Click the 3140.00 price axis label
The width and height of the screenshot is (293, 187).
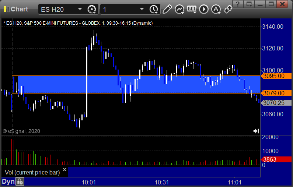(273, 27)
